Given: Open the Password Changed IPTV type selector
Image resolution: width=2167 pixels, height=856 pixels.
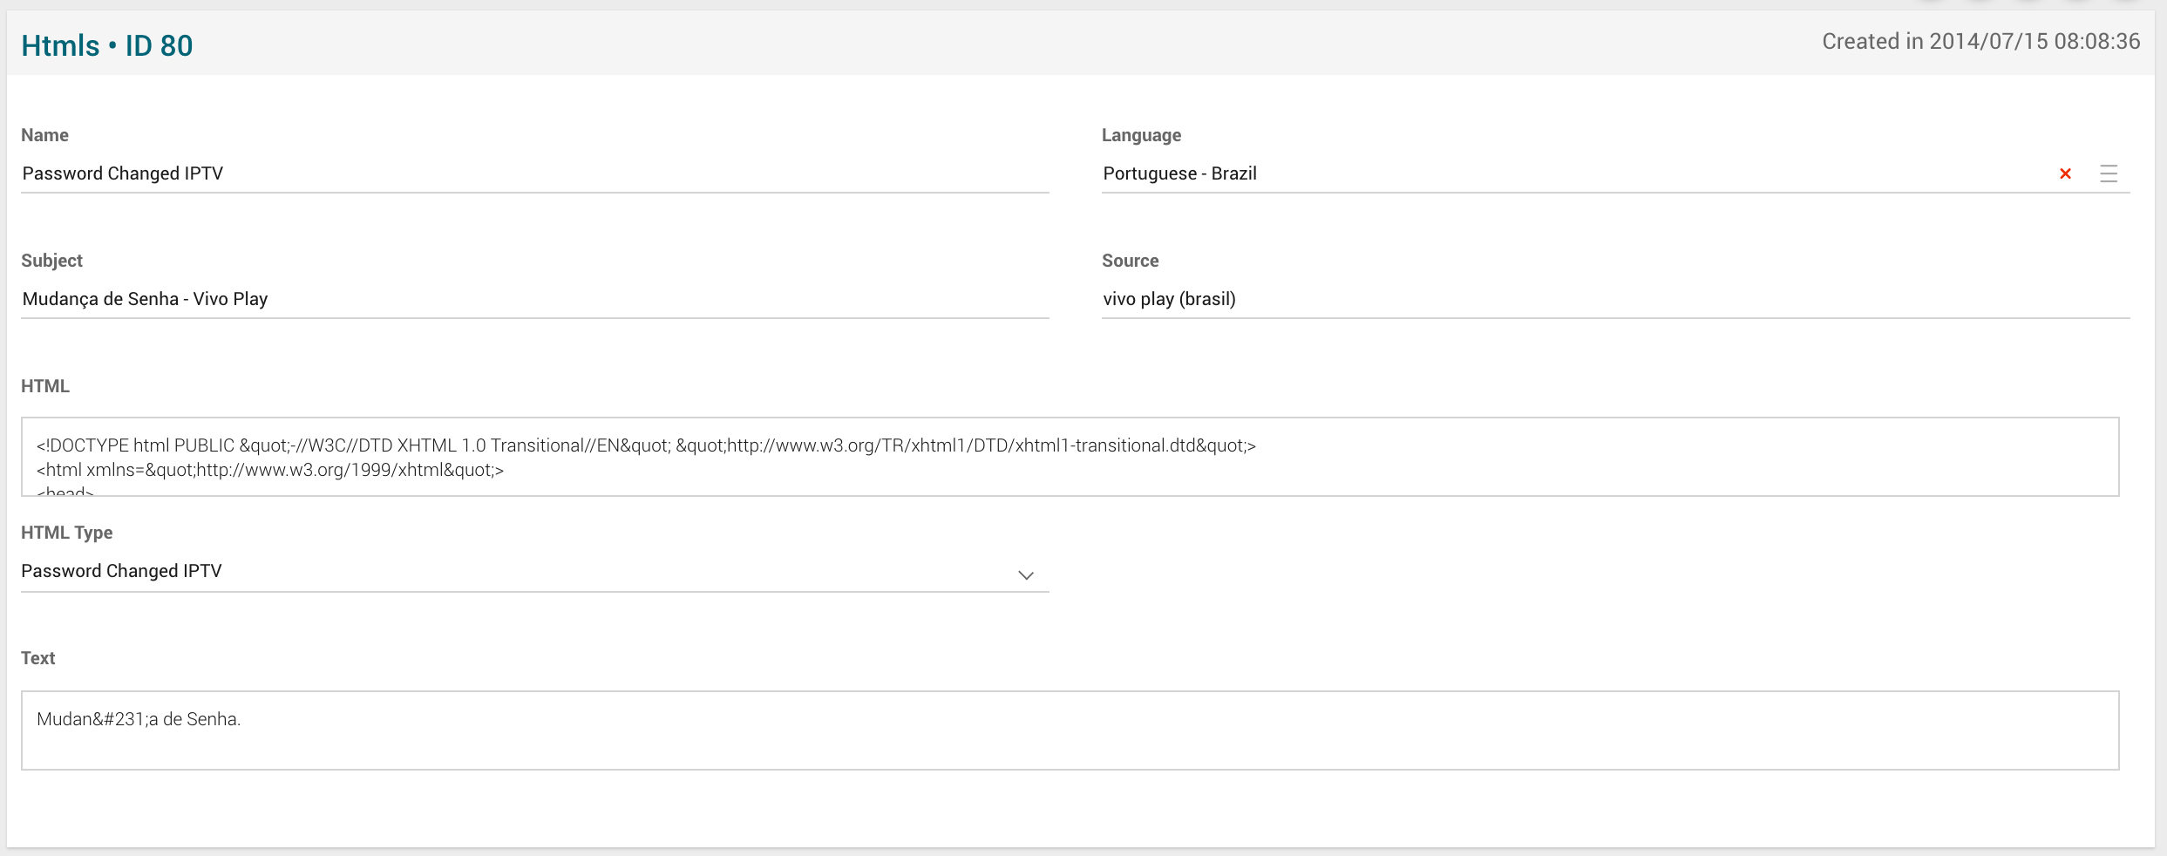Looking at the screenshot, I should click(523, 571).
